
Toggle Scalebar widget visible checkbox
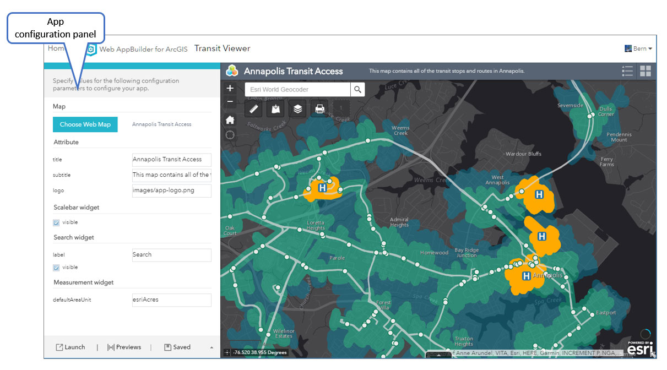(56, 222)
